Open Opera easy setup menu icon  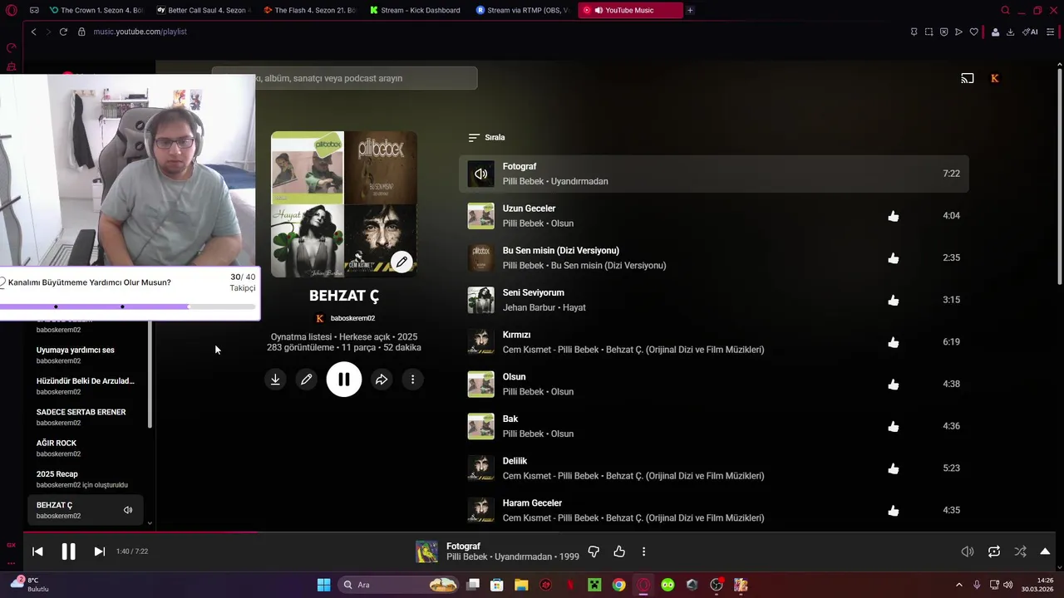pos(1051,32)
